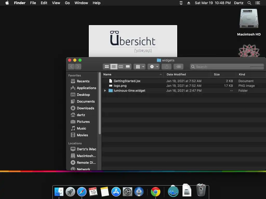Select Network in the sidebar
Screen dimensions: 266x199
tap(83, 169)
